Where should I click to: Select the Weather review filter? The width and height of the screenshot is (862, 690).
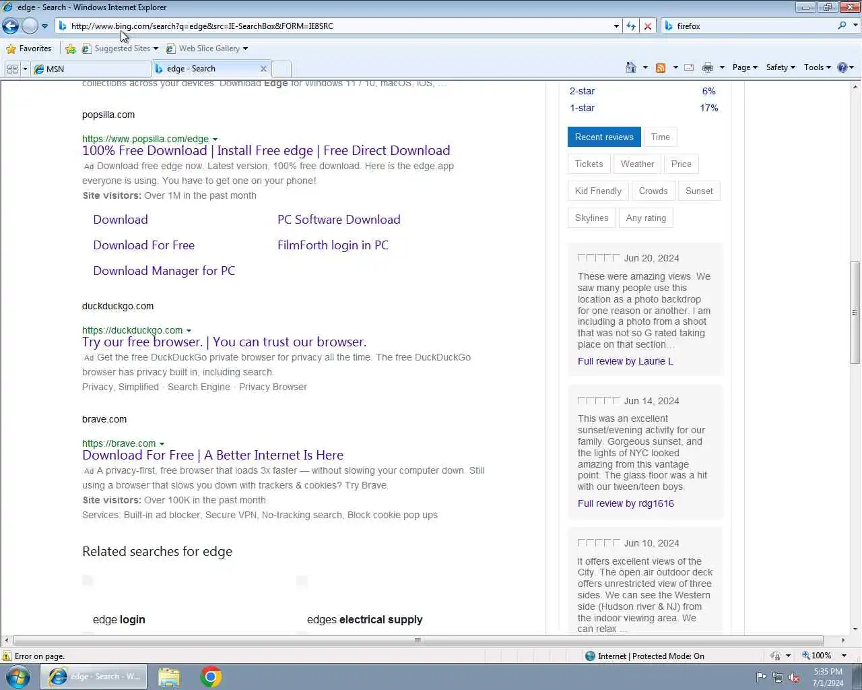pos(637,164)
